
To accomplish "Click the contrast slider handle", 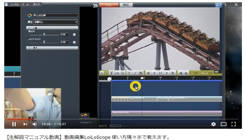I will coord(44,42).
